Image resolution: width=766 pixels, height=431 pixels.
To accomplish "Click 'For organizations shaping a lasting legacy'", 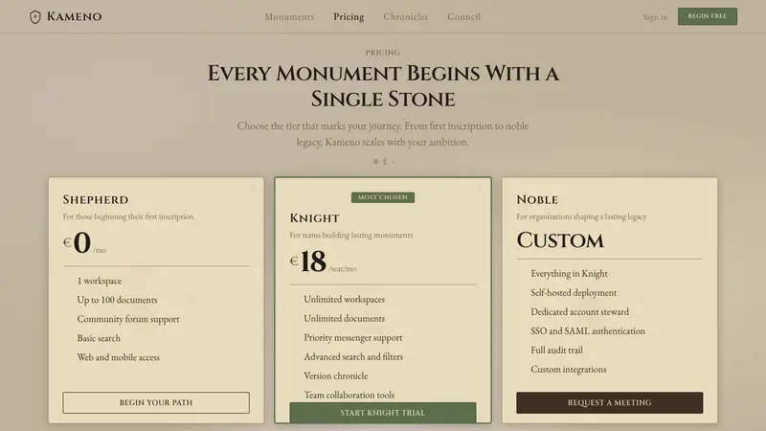I will point(581,216).
